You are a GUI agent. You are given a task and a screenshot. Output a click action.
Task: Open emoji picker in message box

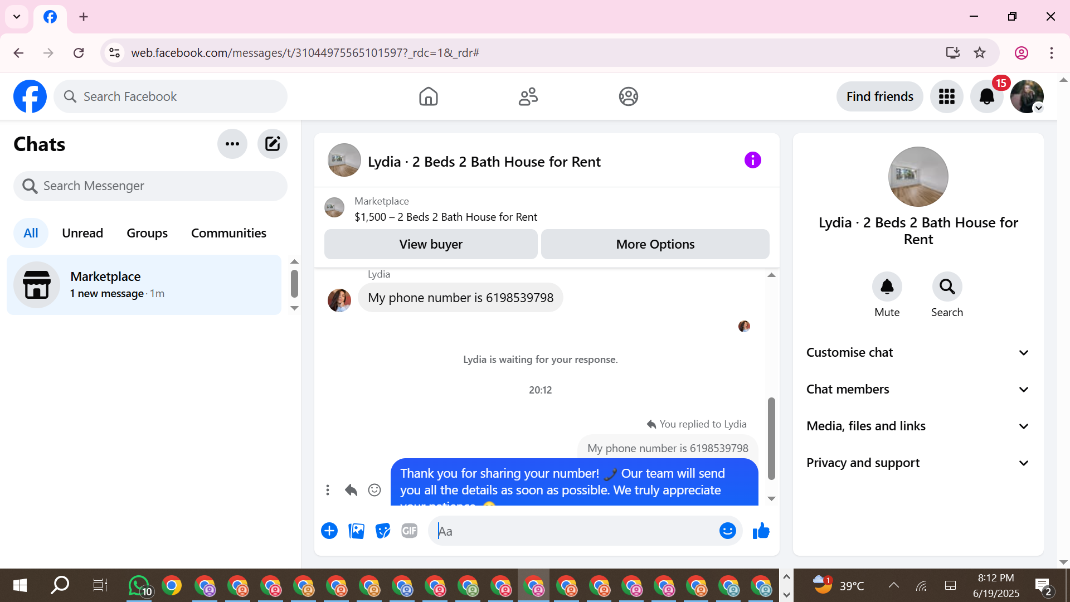coord(728,531)
